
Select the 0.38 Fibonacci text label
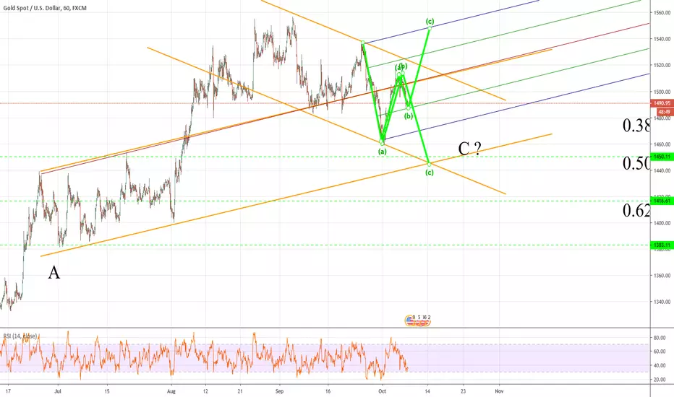point(636,126)
